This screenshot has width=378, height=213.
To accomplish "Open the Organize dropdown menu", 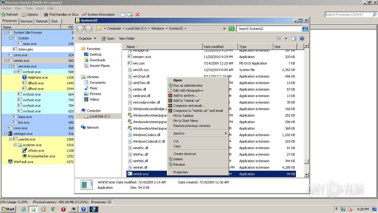I will tap(87, 38).
